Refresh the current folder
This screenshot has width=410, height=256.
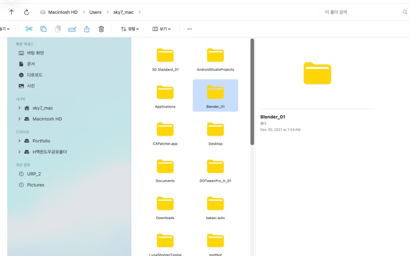pyautogui.click(x=27, y=12)
